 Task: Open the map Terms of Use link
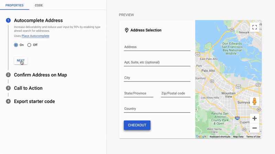click(x=253, y=137)
